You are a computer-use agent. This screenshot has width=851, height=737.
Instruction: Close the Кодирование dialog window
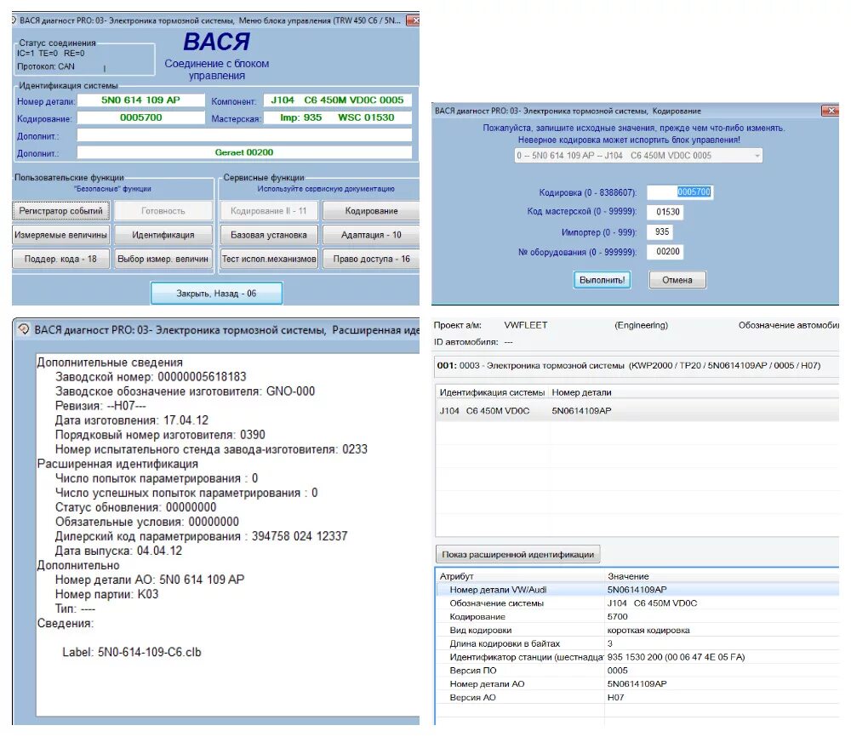tap(830, 111)
